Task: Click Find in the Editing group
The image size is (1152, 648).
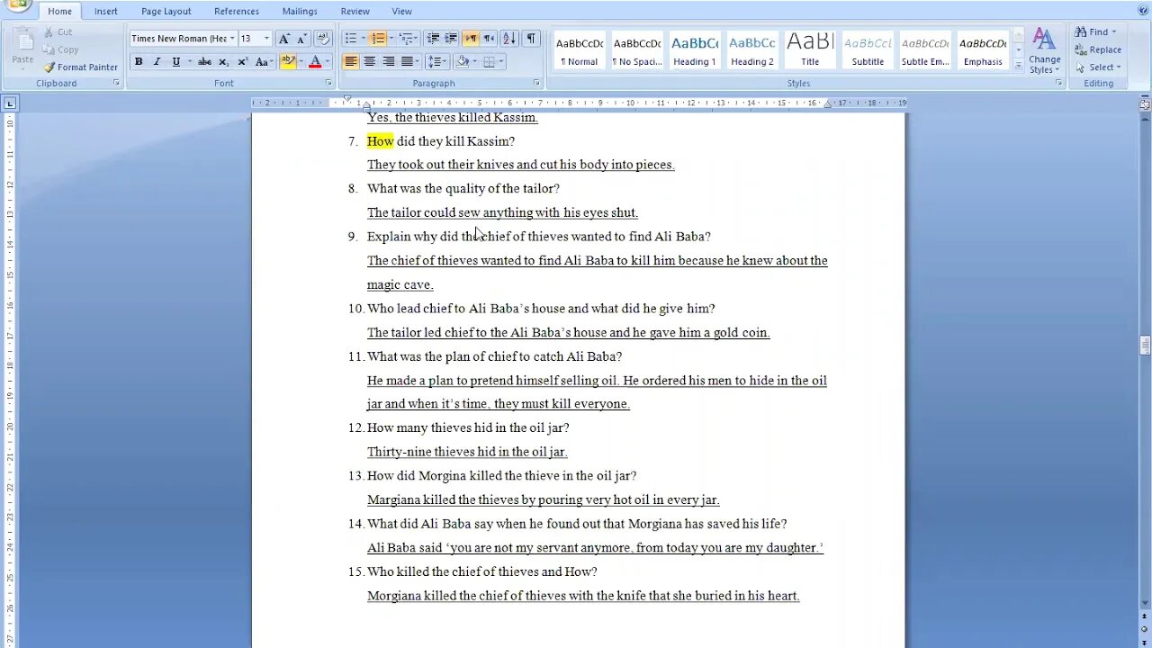Action: [x=1096, y=32]
